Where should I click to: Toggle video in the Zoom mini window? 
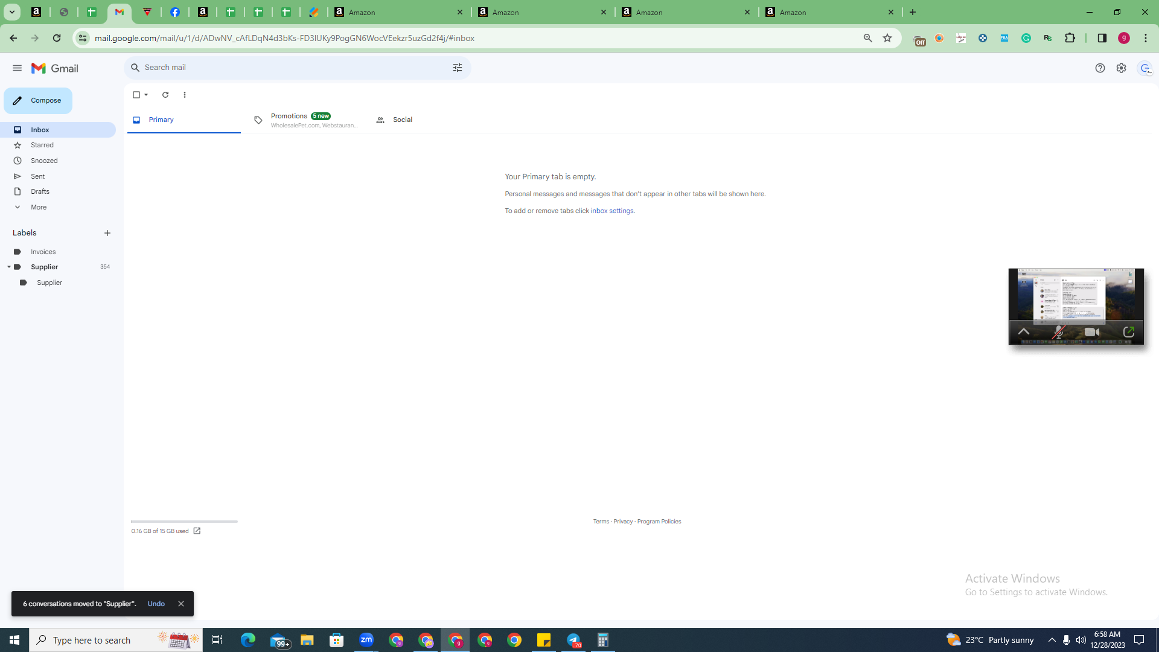(x=1092, y=333)
